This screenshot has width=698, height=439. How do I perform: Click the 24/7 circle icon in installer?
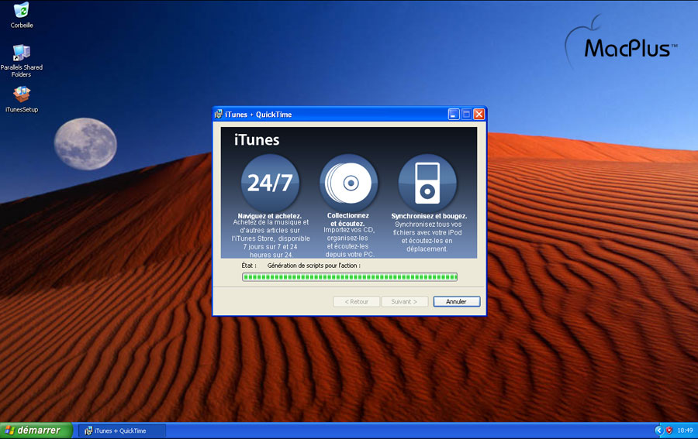click(x=270, y=183)
